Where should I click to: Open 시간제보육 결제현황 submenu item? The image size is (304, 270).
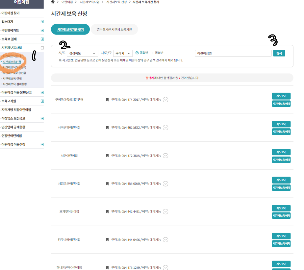coord(15,84)
